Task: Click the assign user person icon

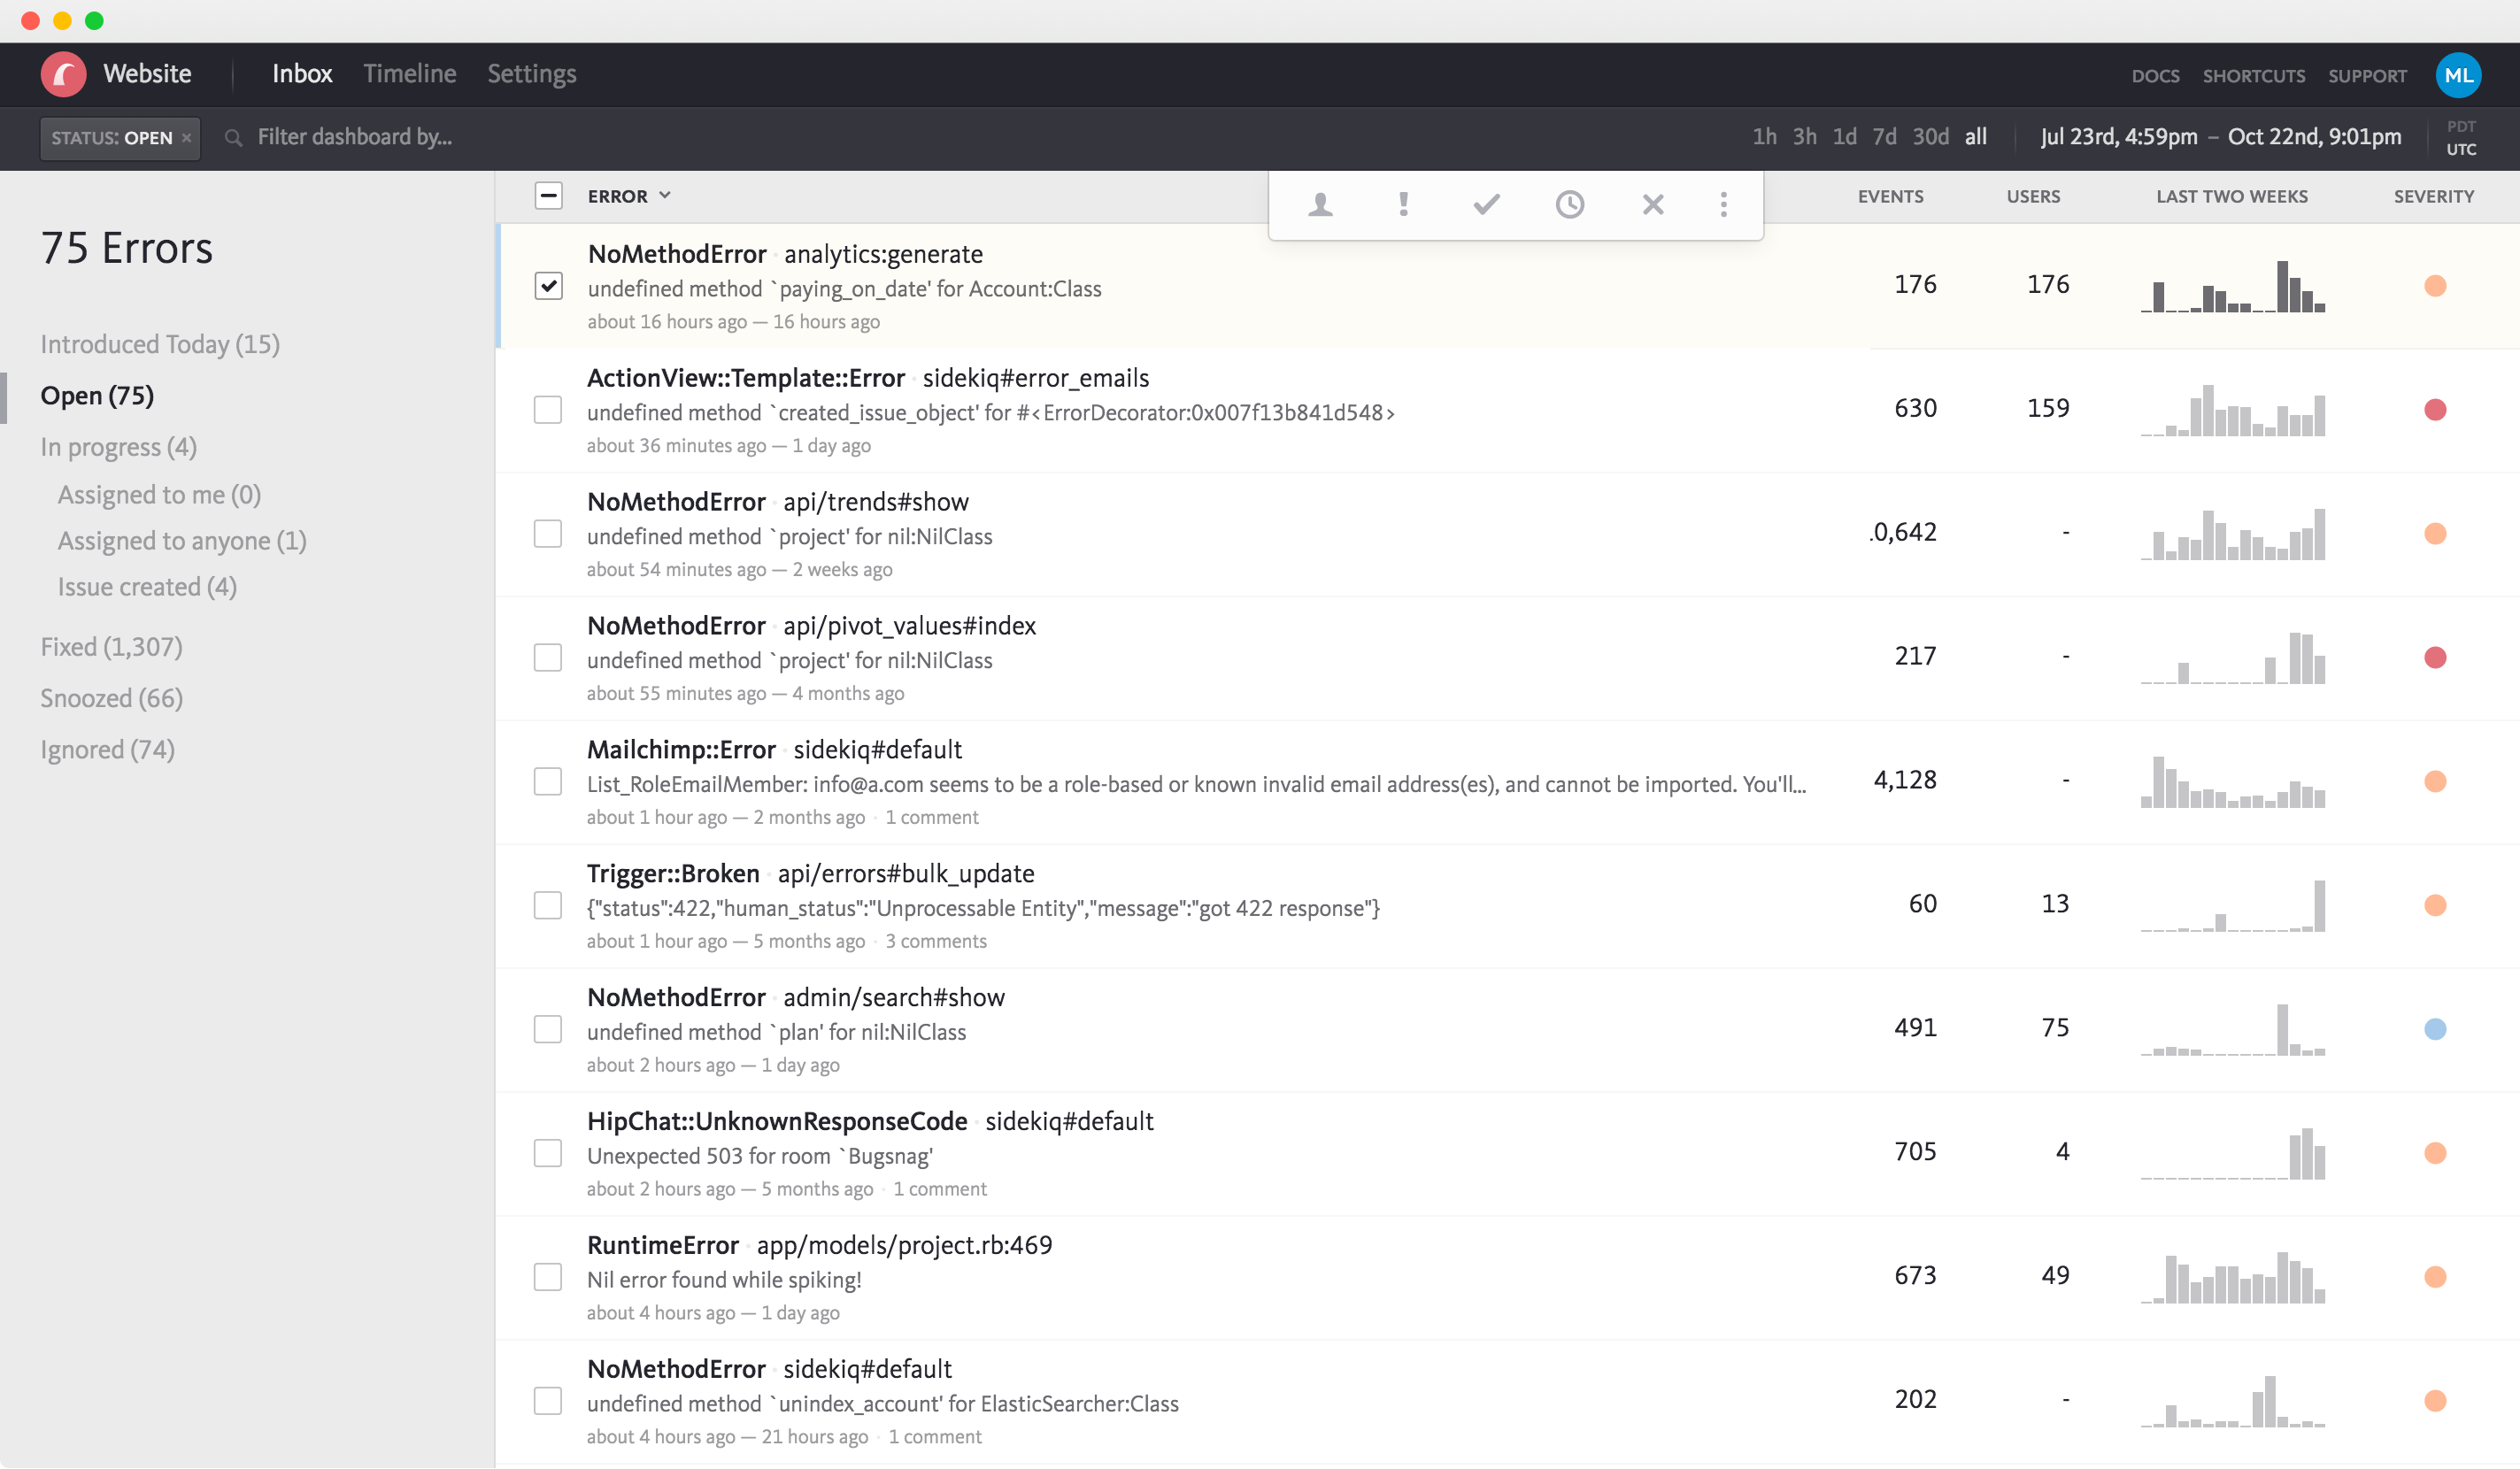Action: (x=1320, y=204)
